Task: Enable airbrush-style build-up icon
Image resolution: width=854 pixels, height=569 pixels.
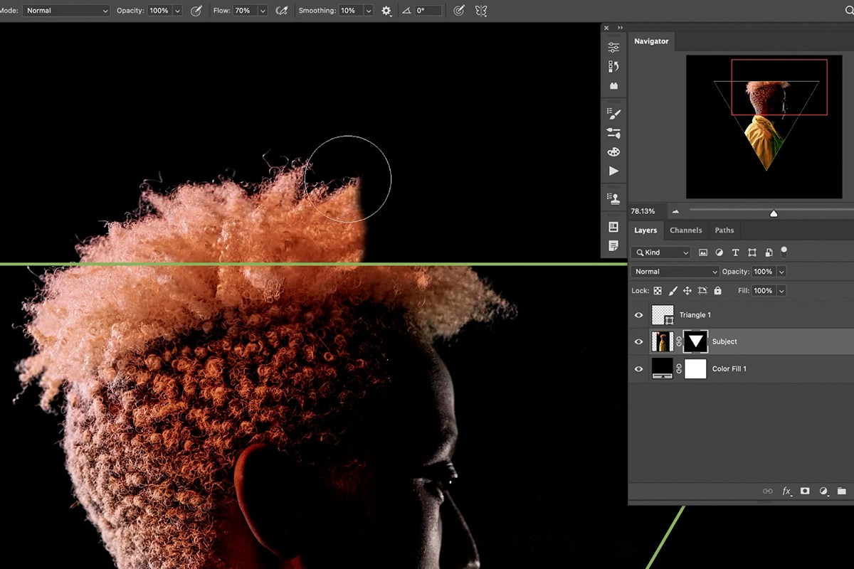Action: click(x=282, y=11)
